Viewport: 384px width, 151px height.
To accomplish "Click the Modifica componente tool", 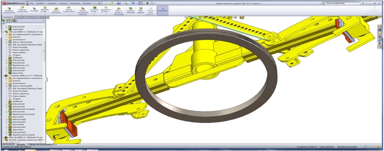I will point(9,11).
